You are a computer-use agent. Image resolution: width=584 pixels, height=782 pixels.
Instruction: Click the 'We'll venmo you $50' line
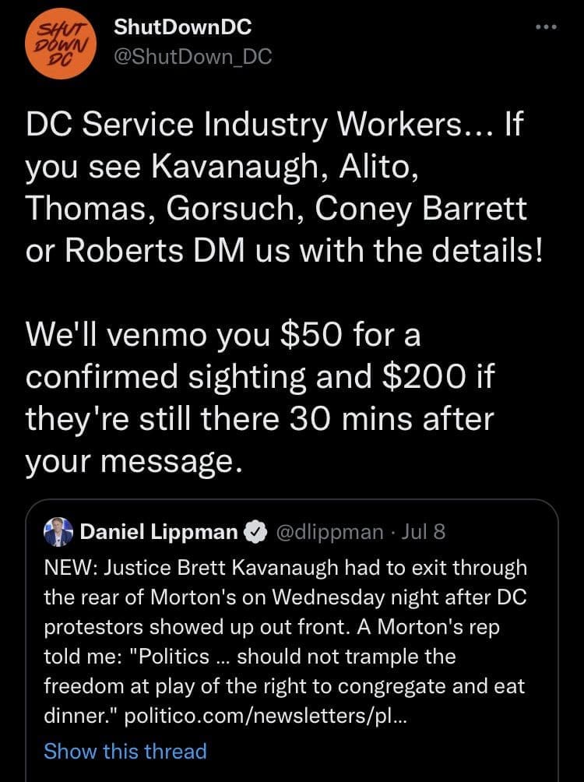point(223,334)
